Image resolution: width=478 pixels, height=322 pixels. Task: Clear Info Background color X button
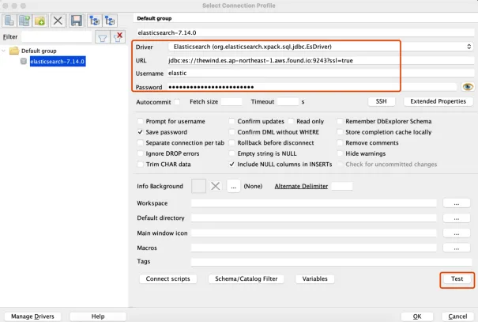click(x=216, y=186)
